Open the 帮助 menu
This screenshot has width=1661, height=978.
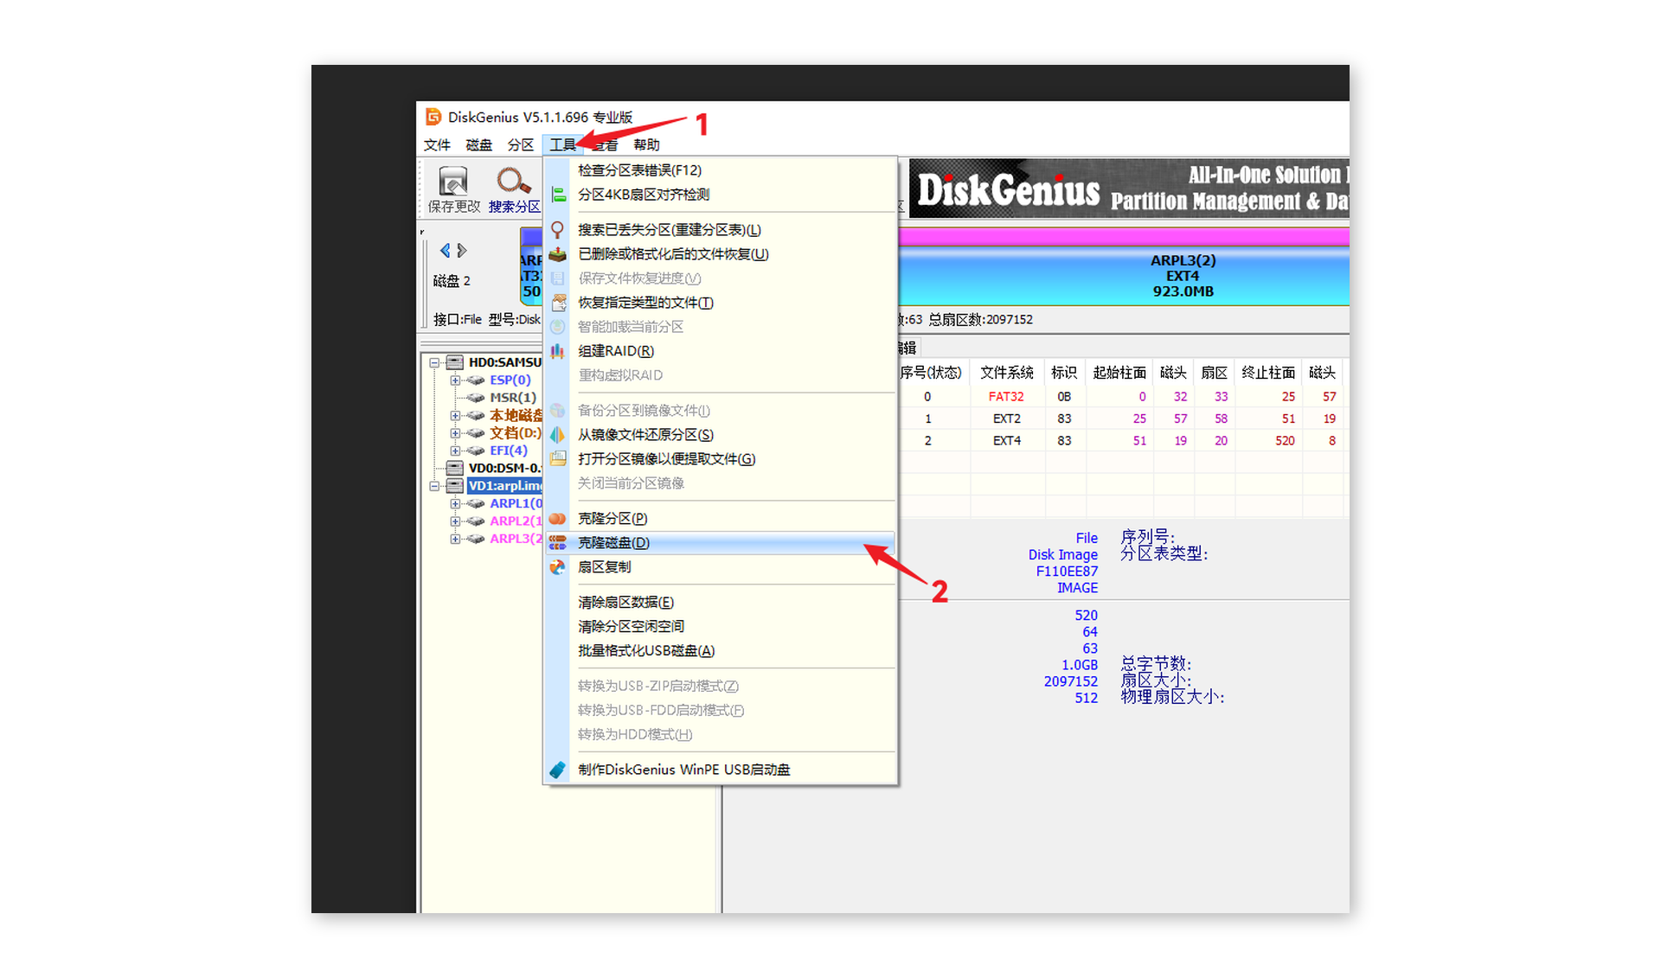[x=646, y=144]
